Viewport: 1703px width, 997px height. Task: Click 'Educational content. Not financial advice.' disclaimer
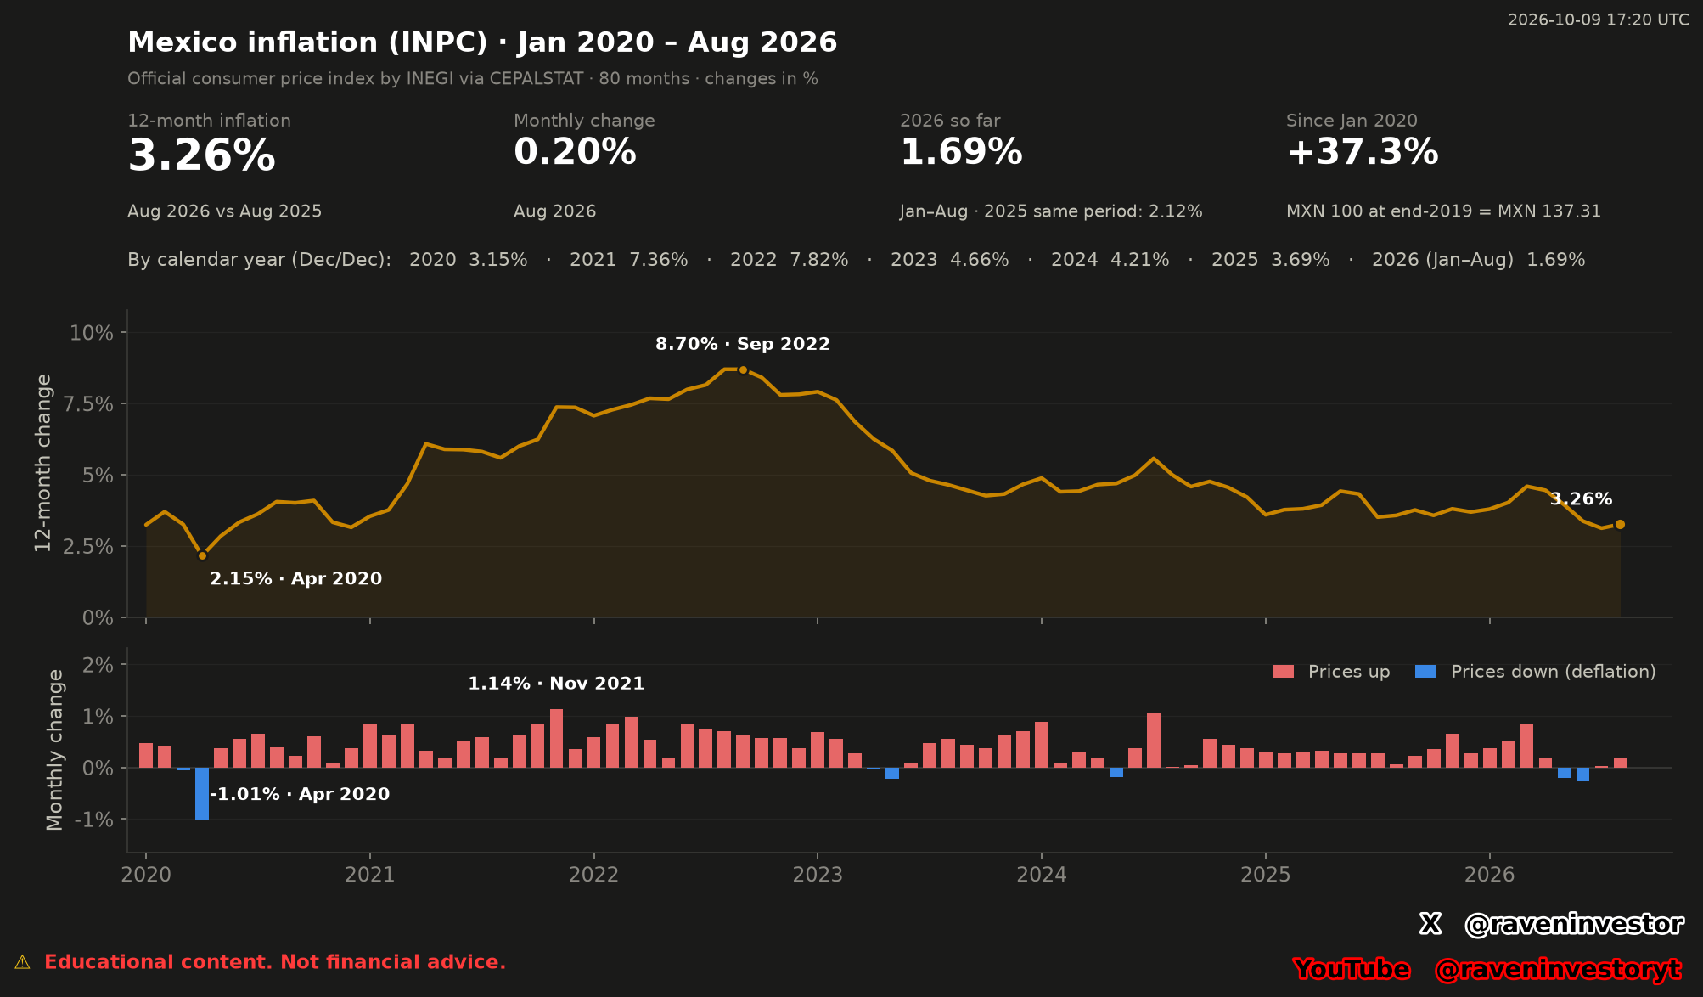[275, 962]
